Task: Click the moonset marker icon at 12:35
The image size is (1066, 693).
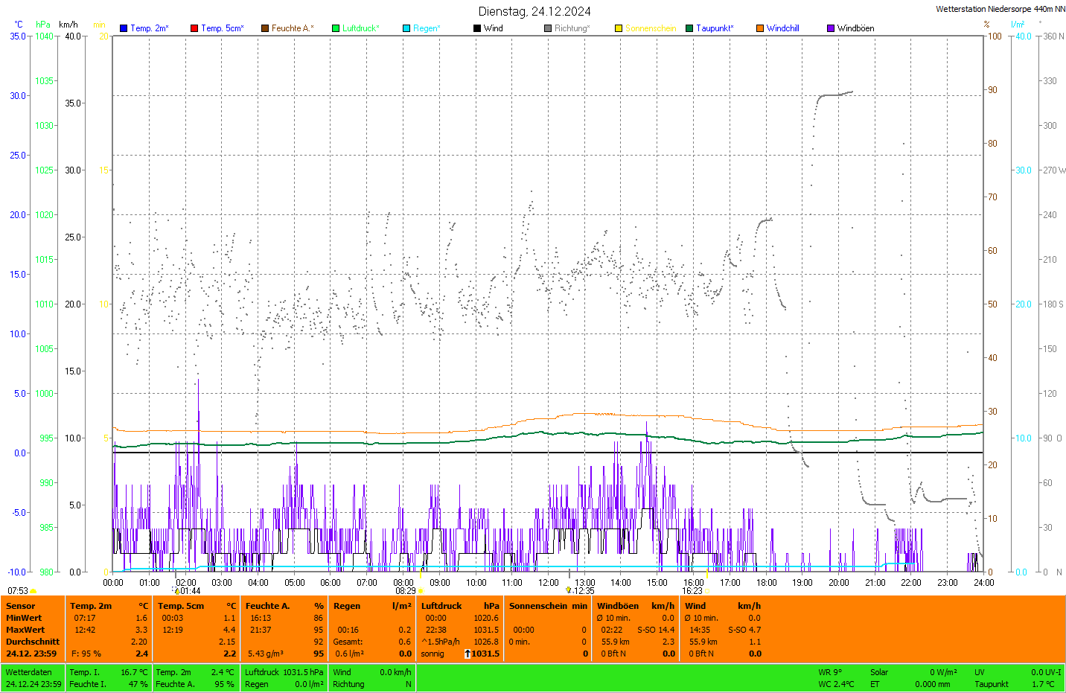Action: [569, 590]
